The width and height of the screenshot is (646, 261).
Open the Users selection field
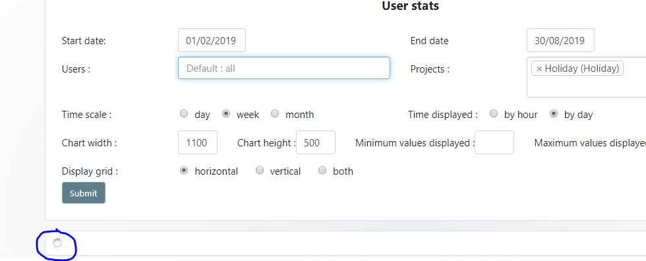tap(284, 68)
